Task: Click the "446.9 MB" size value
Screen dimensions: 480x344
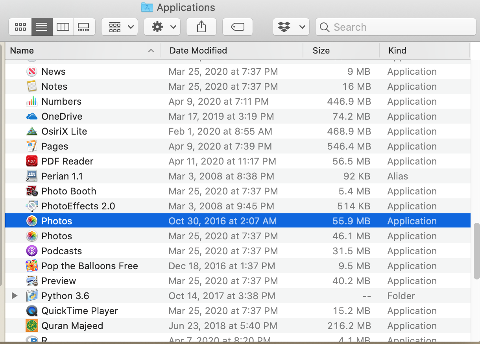Action: coord(349,102)
